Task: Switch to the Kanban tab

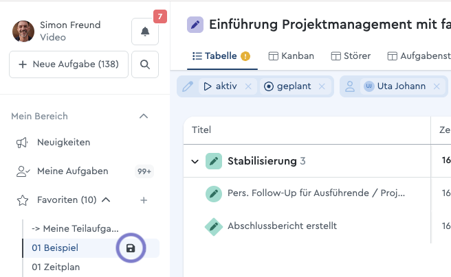Action: (x=291, y=56)
